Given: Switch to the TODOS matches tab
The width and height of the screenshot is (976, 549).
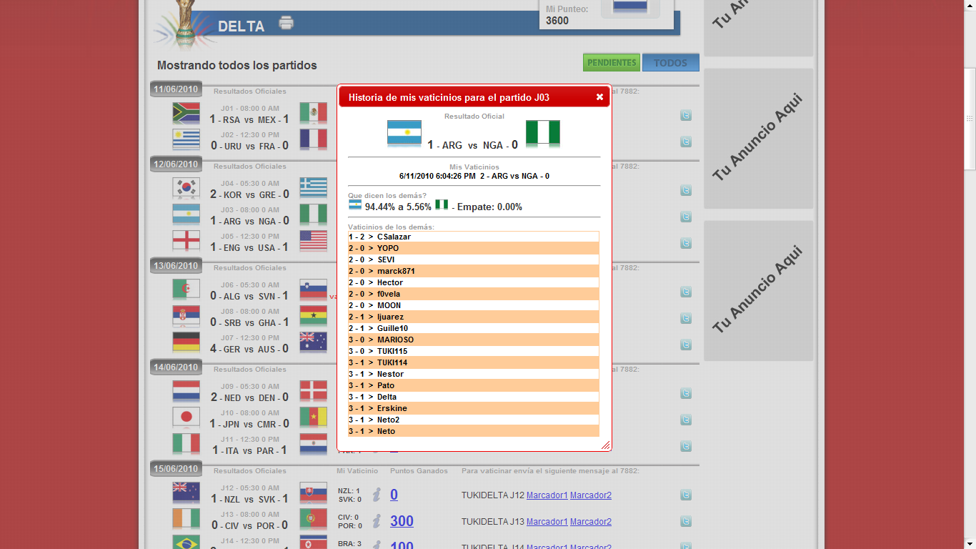Looking at the screenshot, I should click(670, 63).
